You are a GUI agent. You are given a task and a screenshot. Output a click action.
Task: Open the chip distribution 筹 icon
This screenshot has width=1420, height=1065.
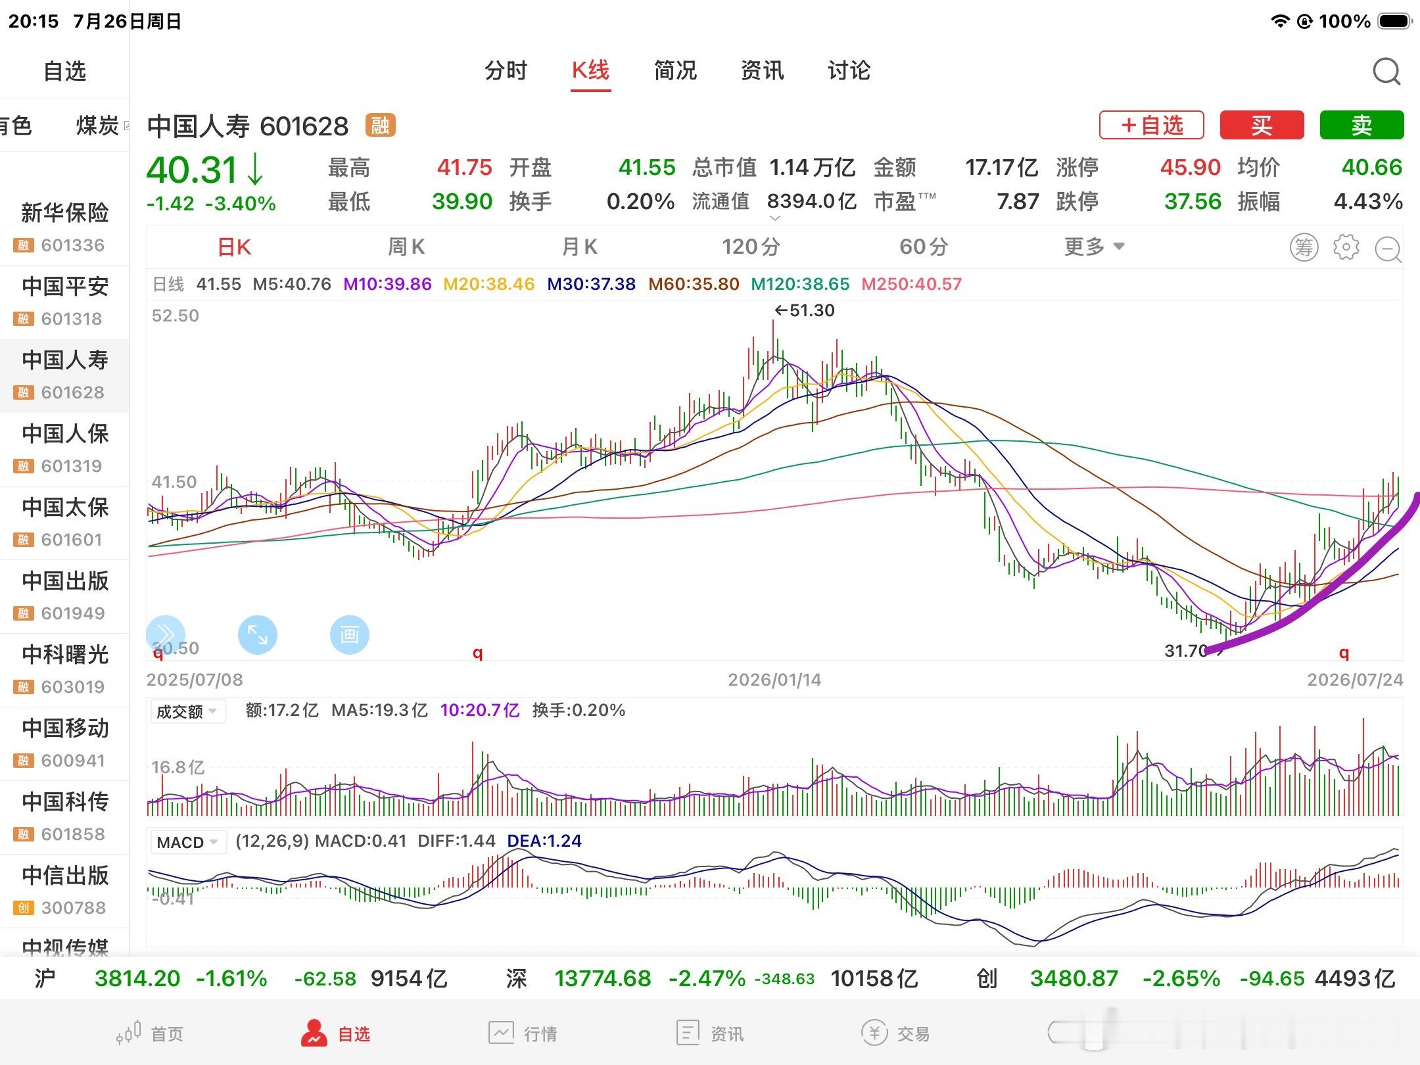tap(1304, 247)
